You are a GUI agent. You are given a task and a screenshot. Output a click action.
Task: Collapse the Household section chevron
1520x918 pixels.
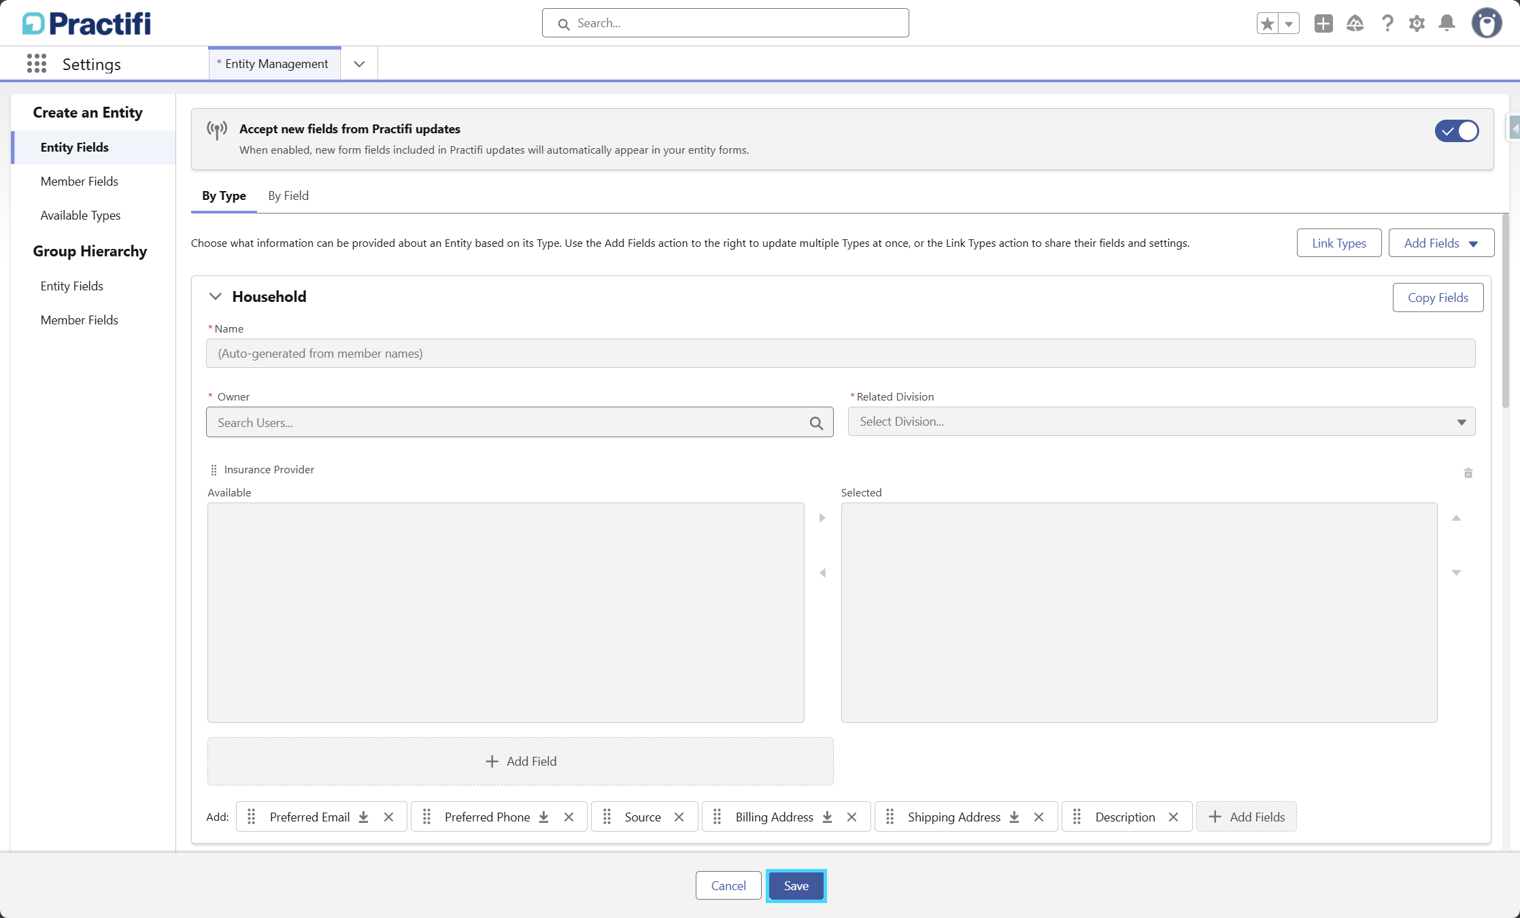click(215, 296)
